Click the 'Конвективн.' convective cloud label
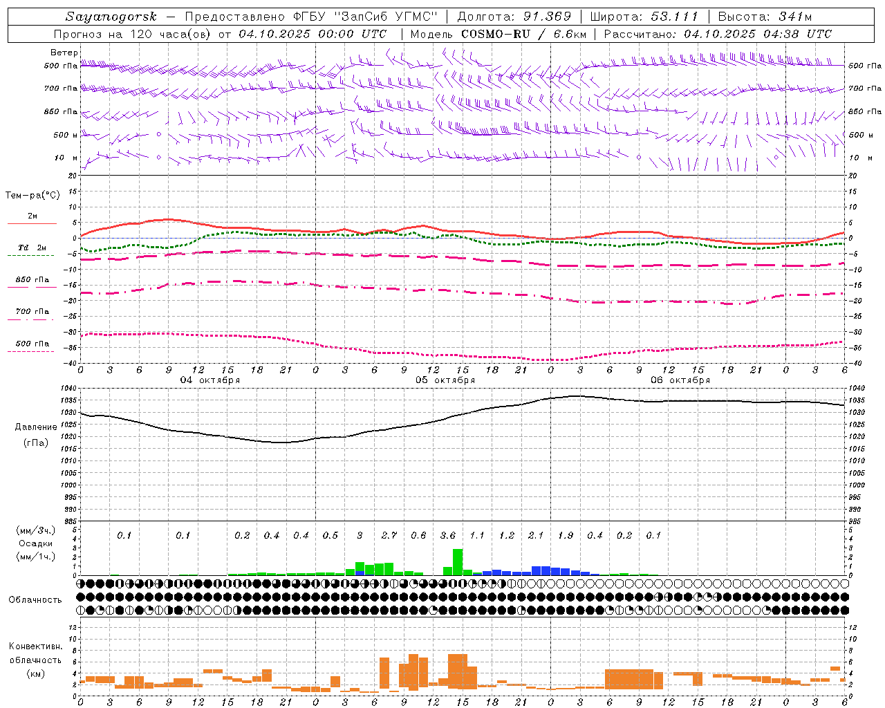The height and width of the screenshot is (708, 885). (x=36, y=646)
